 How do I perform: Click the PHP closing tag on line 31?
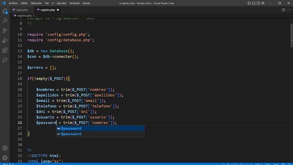point(29,150)
